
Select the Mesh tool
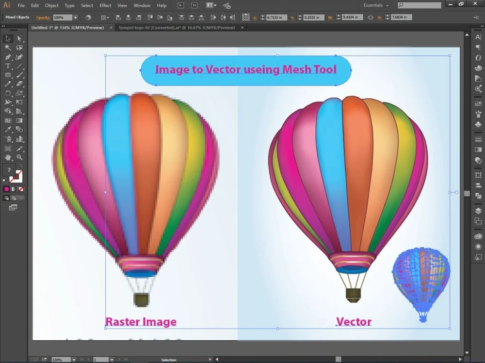(x=8, y=121)
